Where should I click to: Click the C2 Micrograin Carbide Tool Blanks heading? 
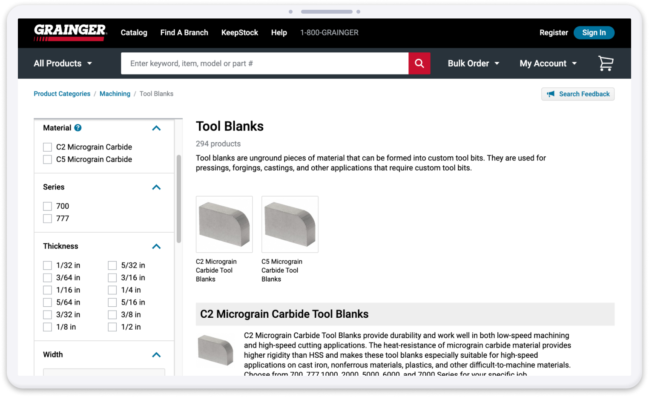click(284, 314)
